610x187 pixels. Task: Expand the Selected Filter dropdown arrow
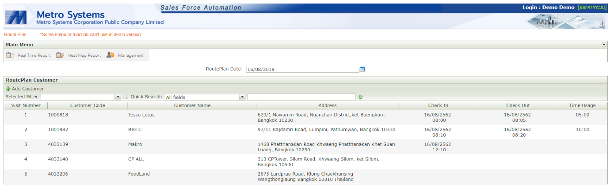[x=118, y=97]
